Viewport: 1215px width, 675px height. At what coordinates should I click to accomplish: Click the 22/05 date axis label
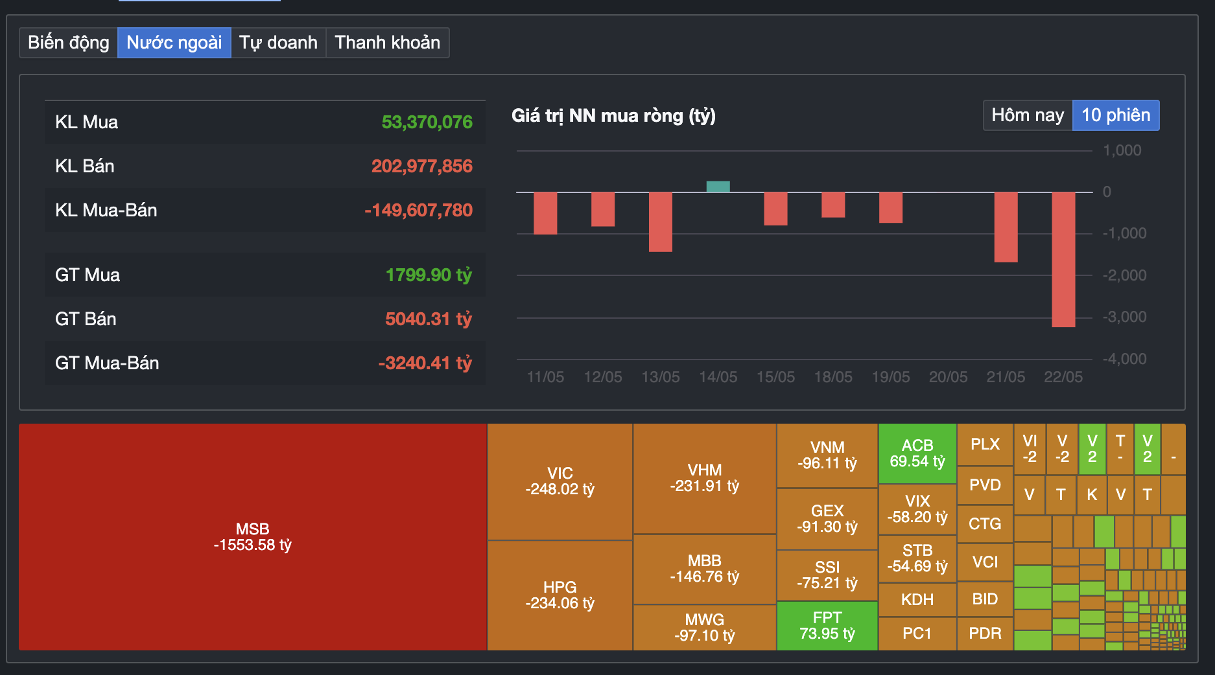tap(1063, 377)
